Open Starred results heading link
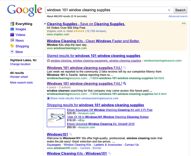191x156 pixels. (x=94, y=56)
